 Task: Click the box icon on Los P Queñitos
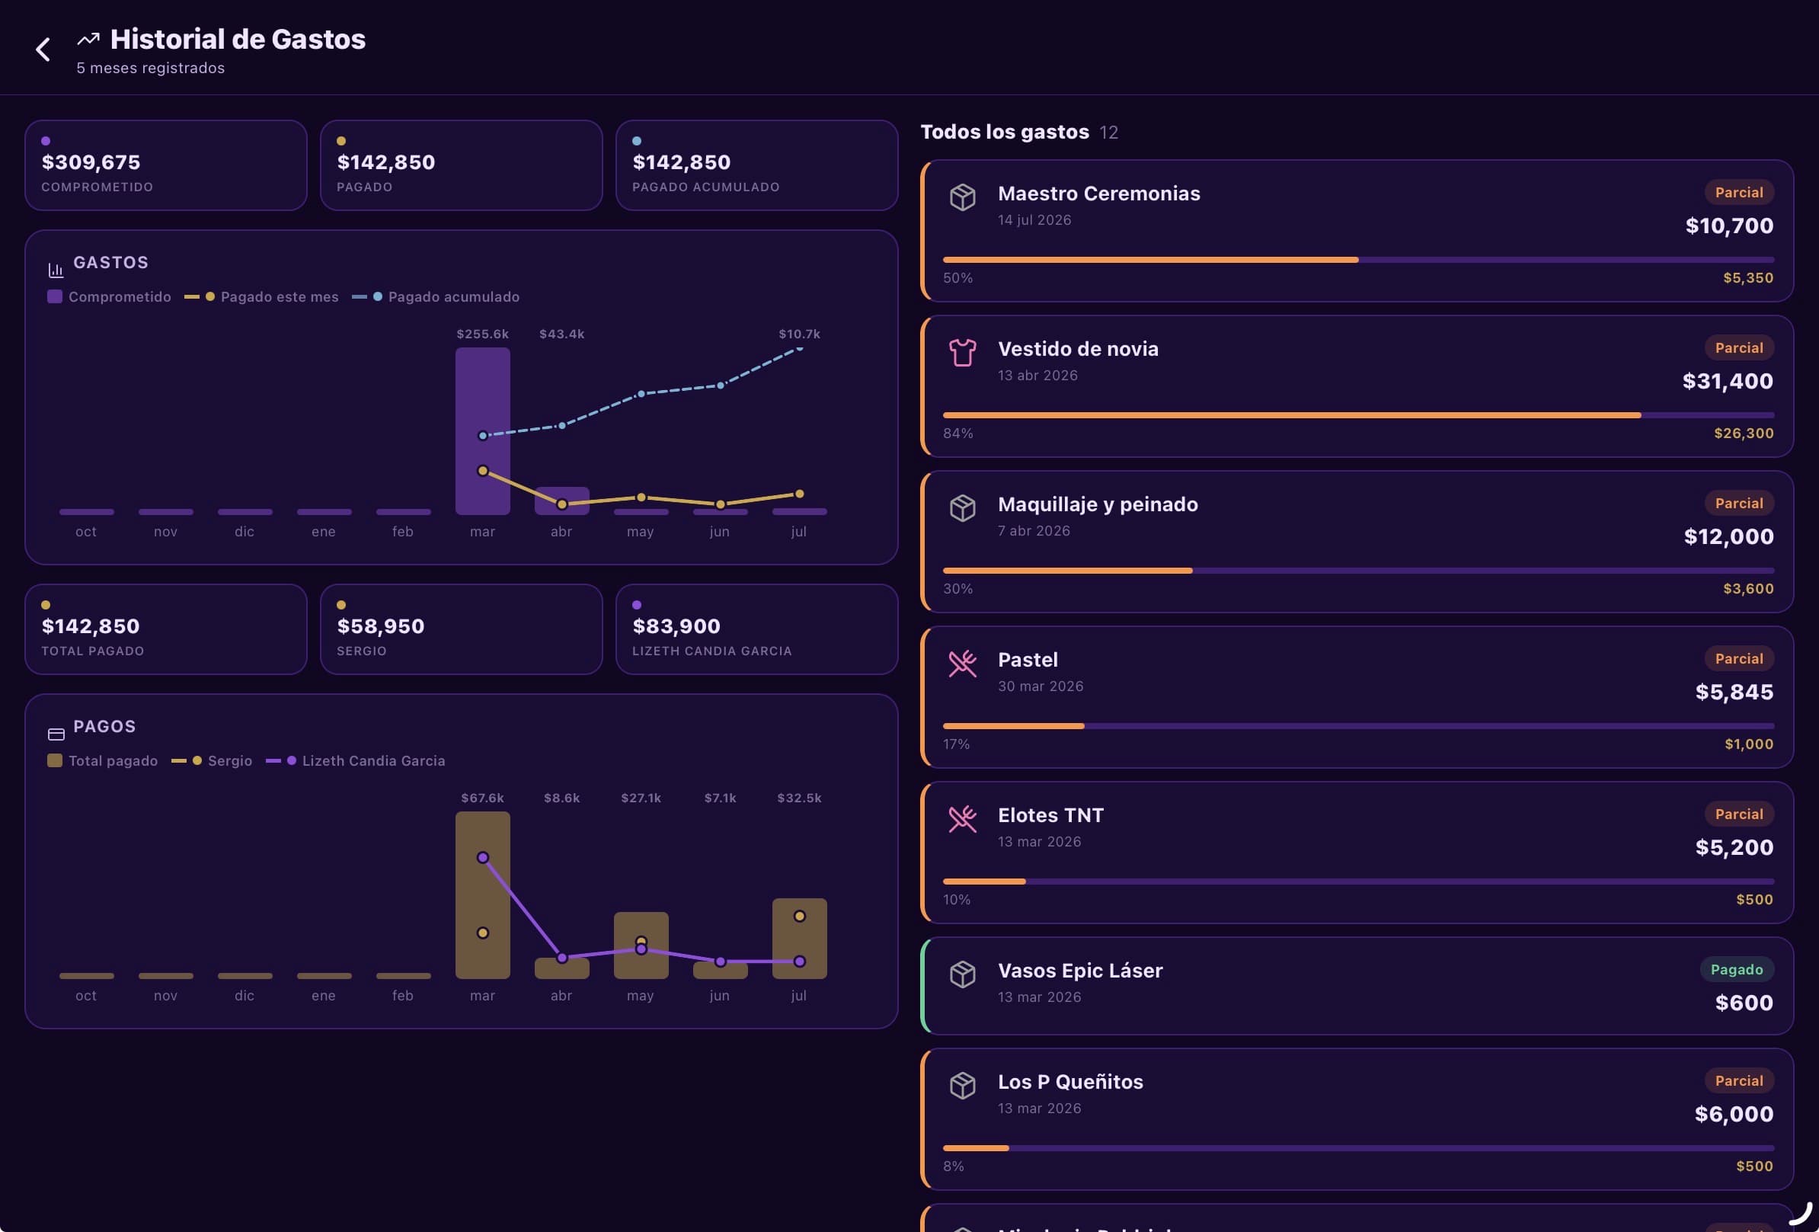[963, 1086]
